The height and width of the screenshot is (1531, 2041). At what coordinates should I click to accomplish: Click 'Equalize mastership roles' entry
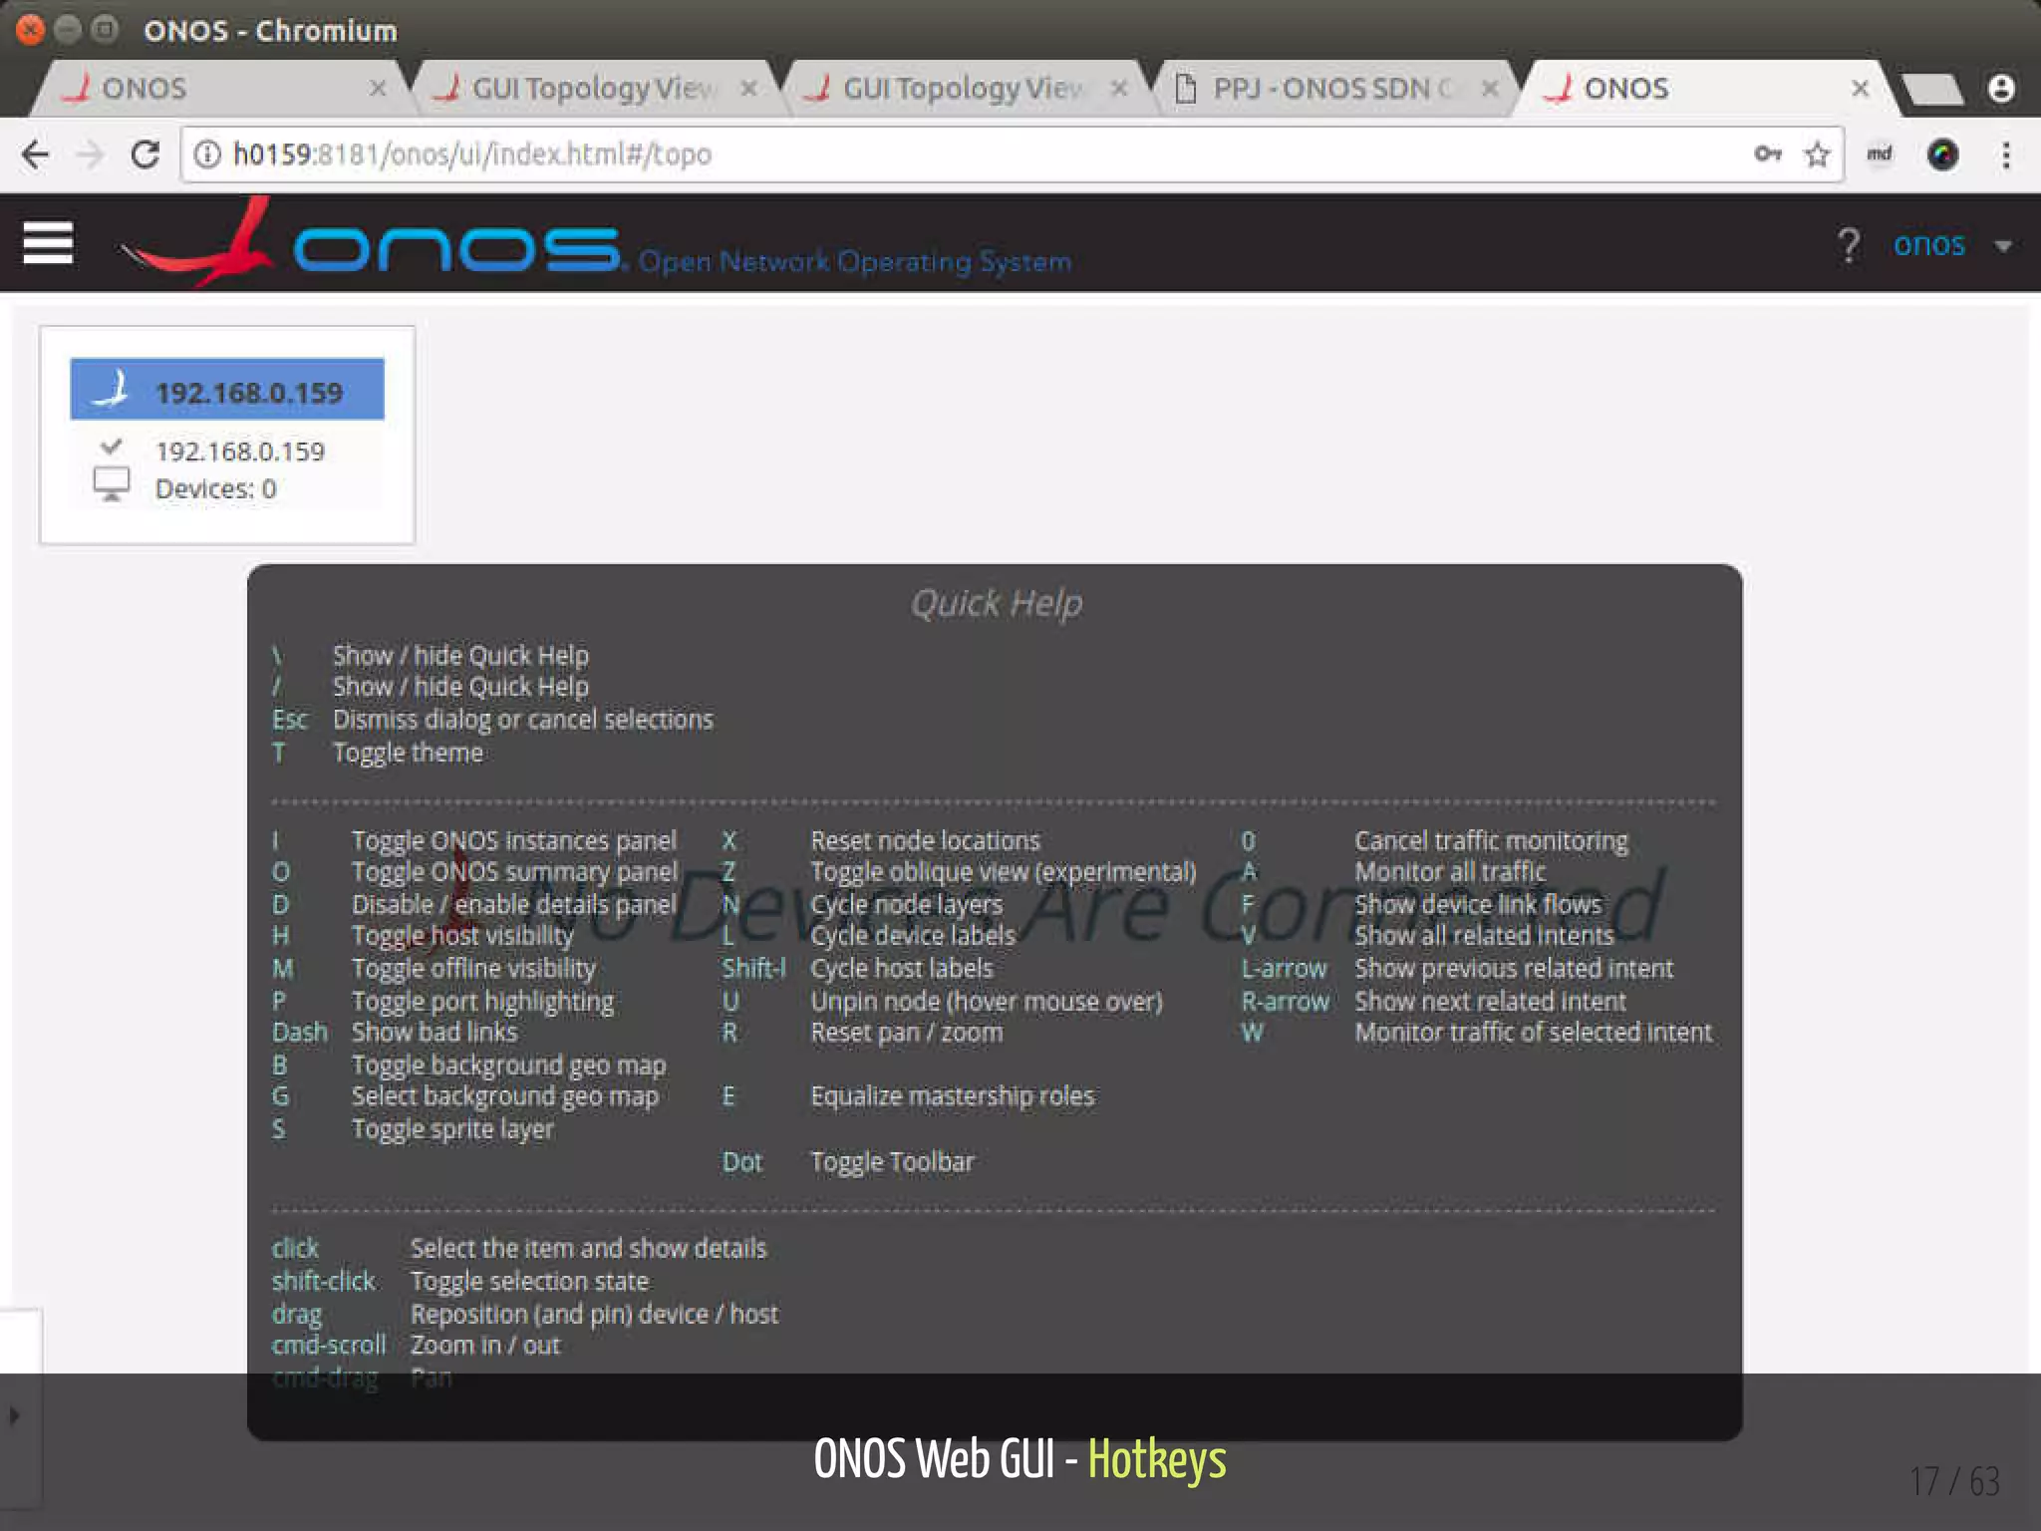[x=952, y=1096]
